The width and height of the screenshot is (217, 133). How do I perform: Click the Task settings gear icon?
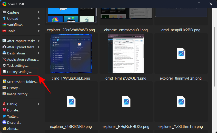click(4, 65)
